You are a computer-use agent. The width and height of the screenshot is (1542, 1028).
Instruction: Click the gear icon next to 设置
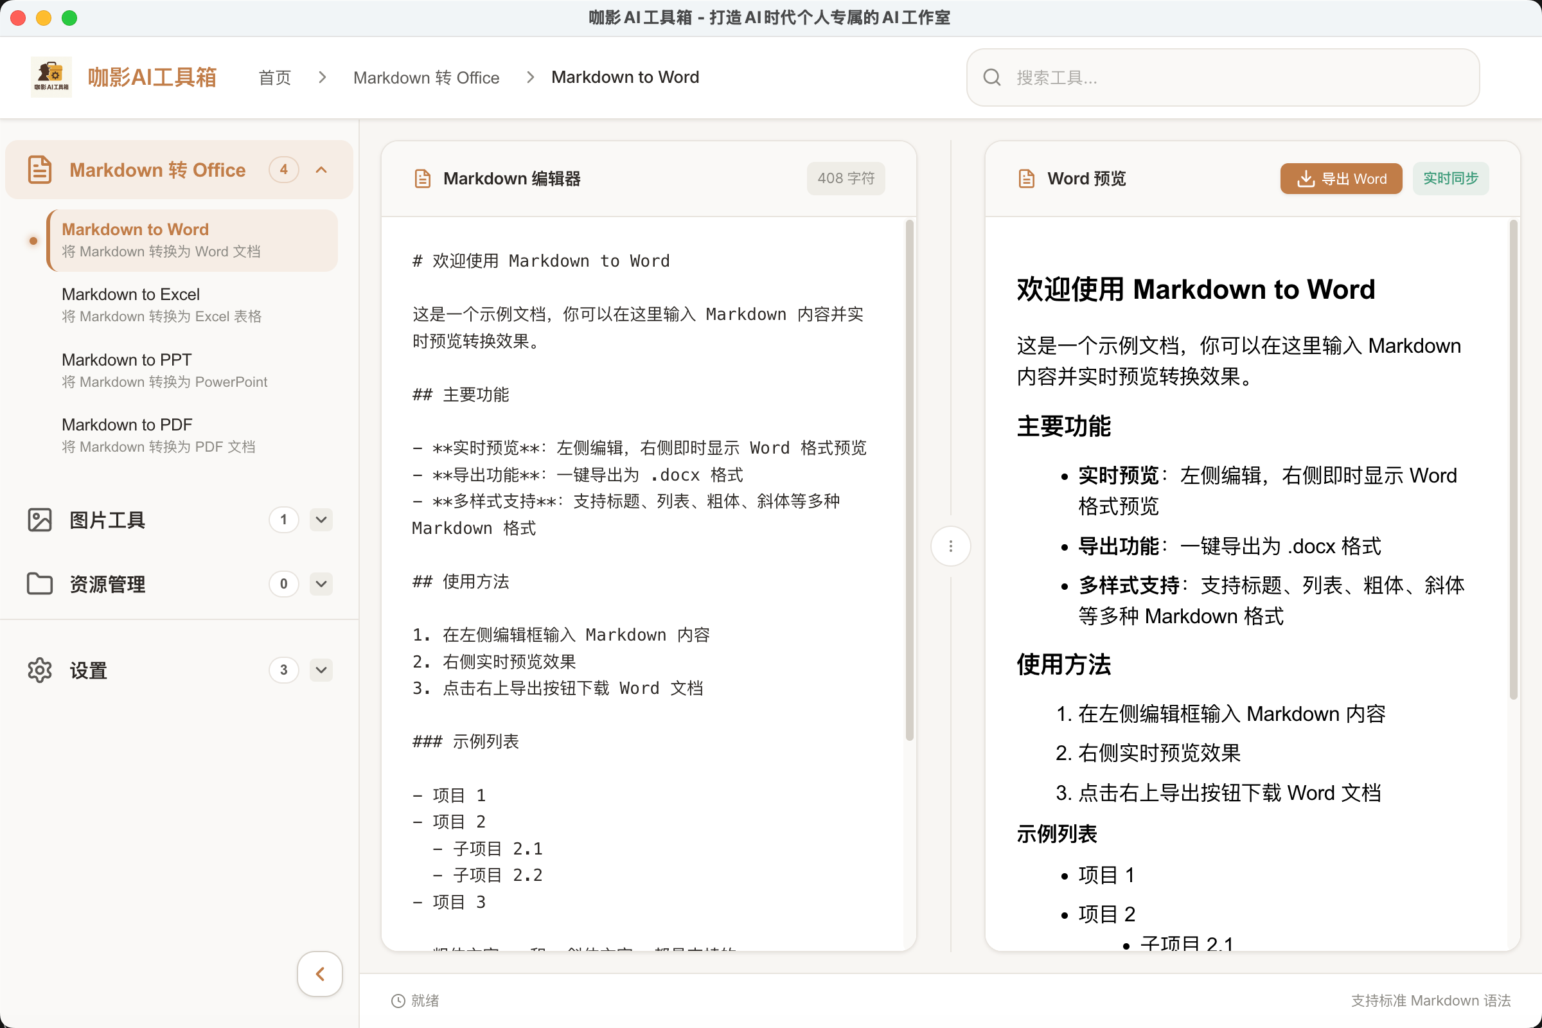click(40, 670)
